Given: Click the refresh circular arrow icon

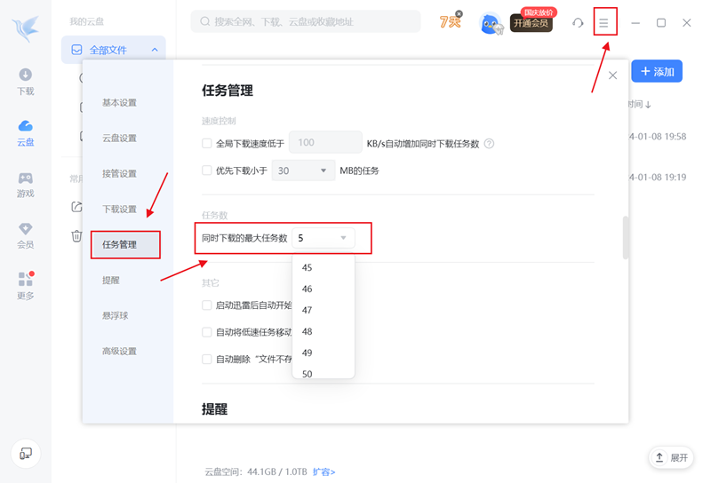Looking at the screenshot, I should click(x=578, y=23).
